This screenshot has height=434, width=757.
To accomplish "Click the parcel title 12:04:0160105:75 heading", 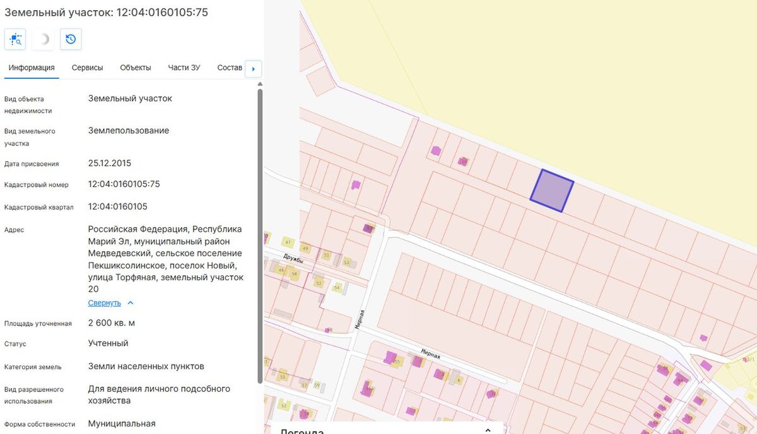I will [106, 12].
